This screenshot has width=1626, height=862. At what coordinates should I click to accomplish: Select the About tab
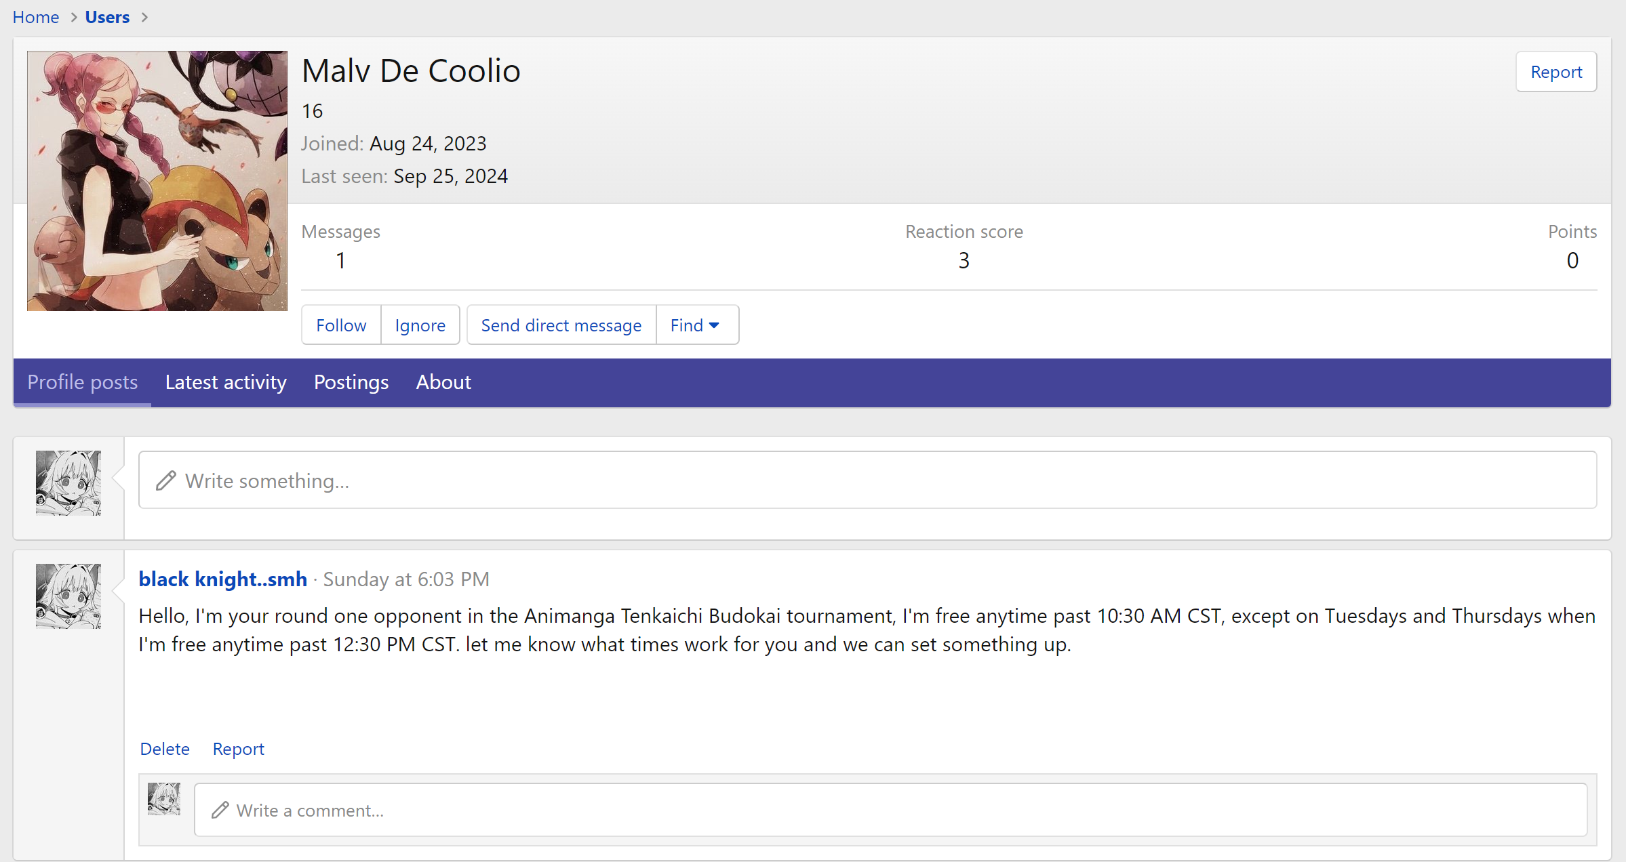(x=443, y=382)
